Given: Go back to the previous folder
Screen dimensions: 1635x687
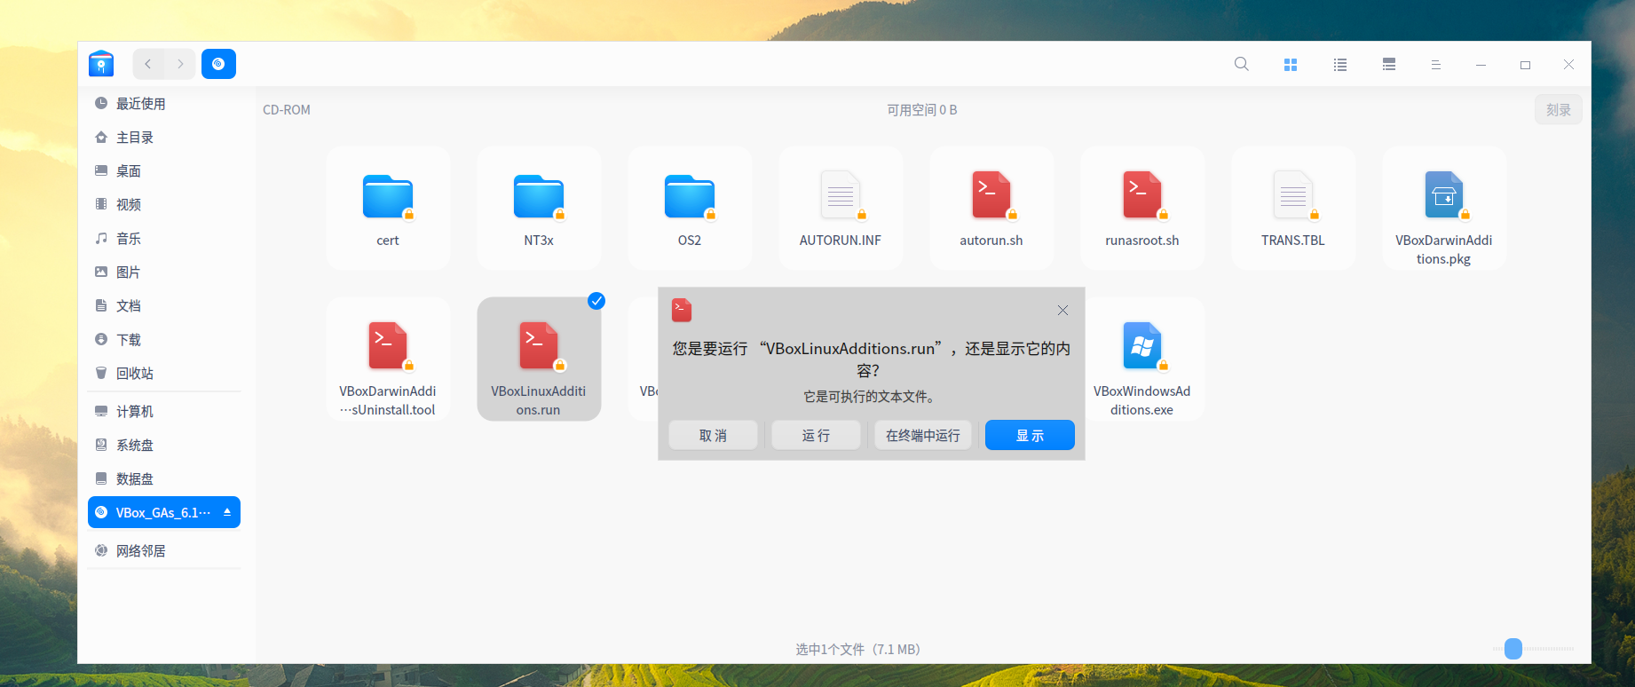Looking at the screenshot, I should pos(148,64).
